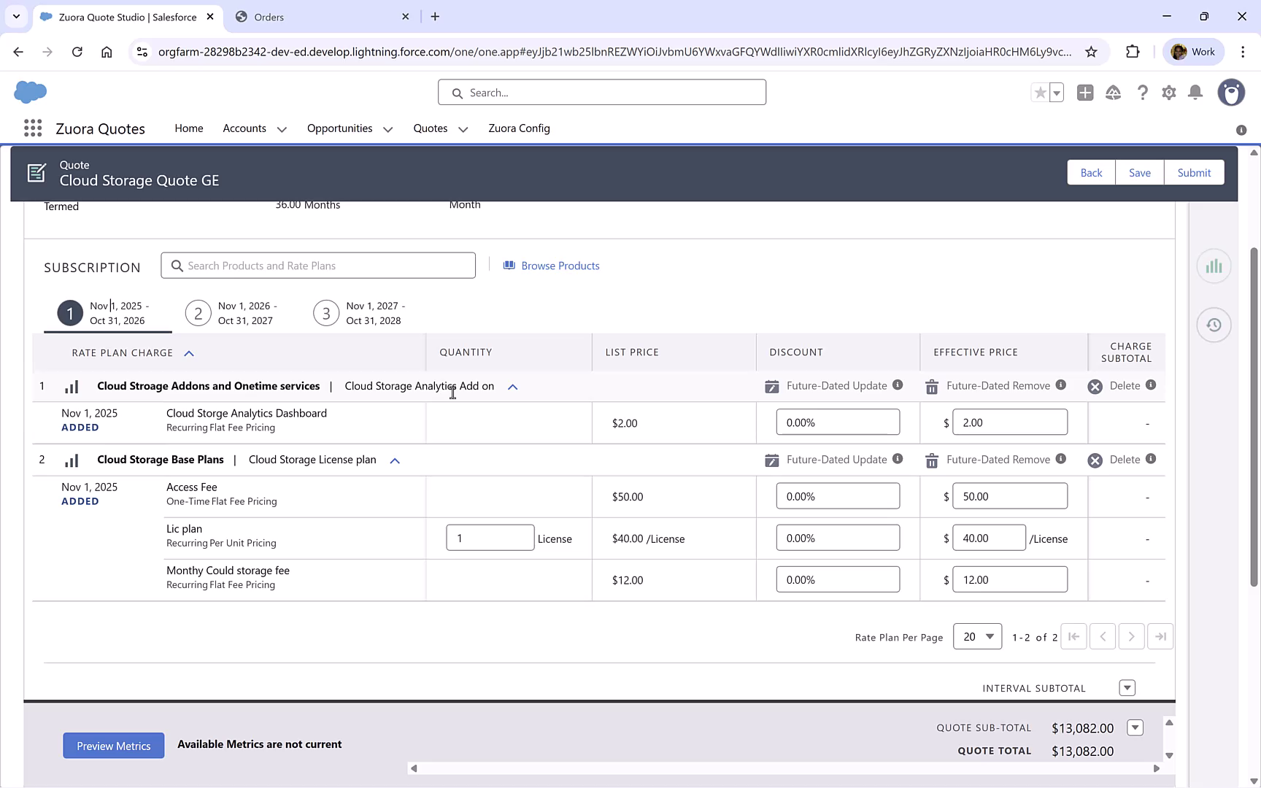Delete Cloud Storage Analytics Add on via X icon
Image resolution: width=1261 pixels, height=788 pixels.
tap(1094, 386)
